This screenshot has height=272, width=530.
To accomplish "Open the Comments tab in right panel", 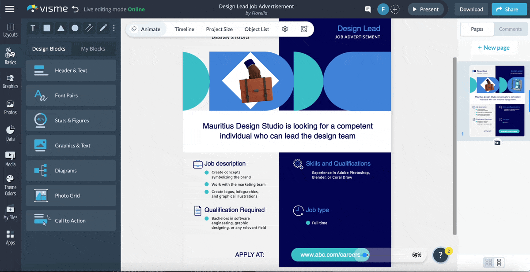I will [510, 29].
